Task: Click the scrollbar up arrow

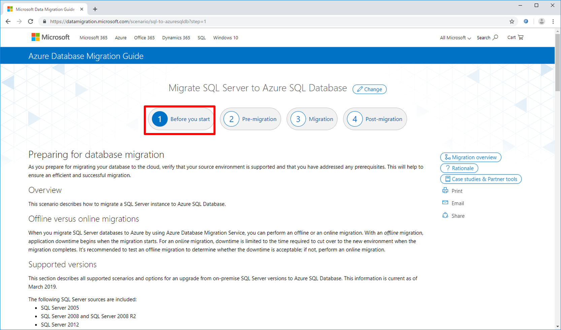Action: 558,31
